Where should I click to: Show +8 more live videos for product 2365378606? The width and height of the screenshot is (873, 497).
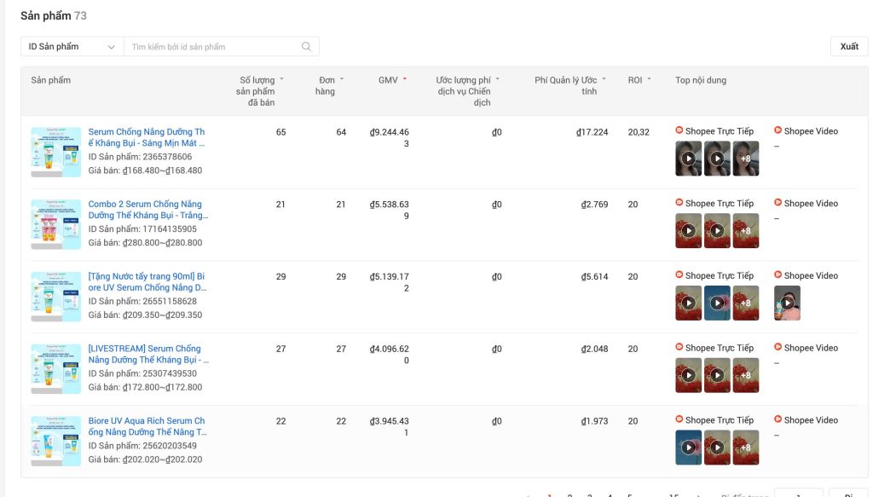coord(746,159)
